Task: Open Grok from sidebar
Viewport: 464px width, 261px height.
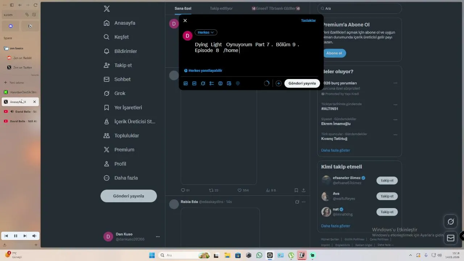Action: (x=115, y=93)
